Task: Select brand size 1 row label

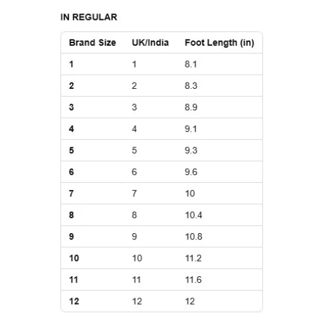Action: (71, 64)
